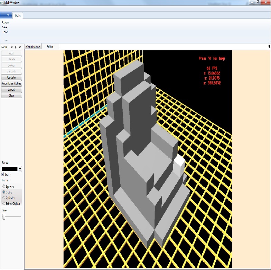The image size is (271, 270).
Task: Click the size slider thumb
Action: click(x=4, y=217)
